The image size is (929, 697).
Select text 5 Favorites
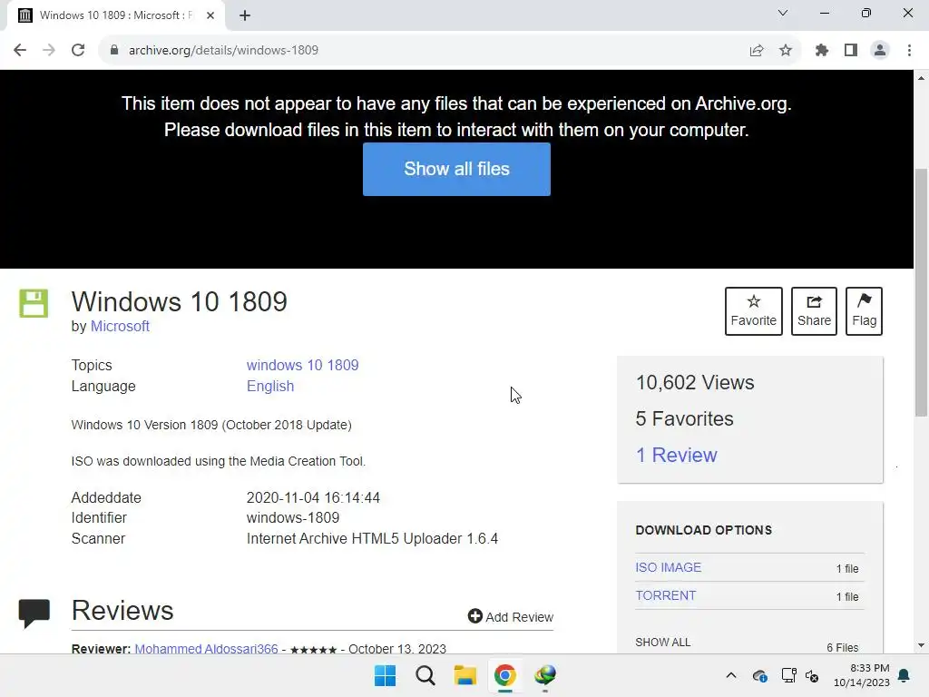684,419
